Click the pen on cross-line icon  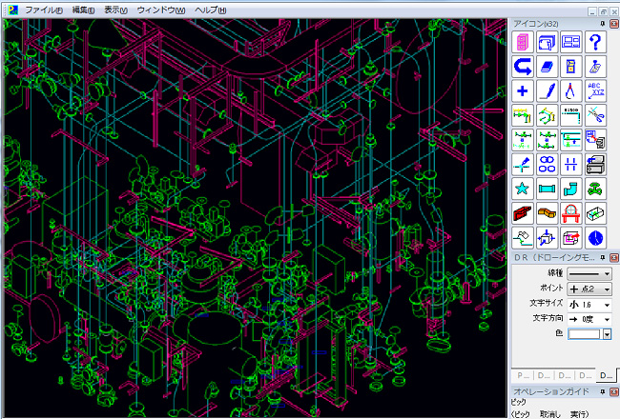(x=523, y=165)
